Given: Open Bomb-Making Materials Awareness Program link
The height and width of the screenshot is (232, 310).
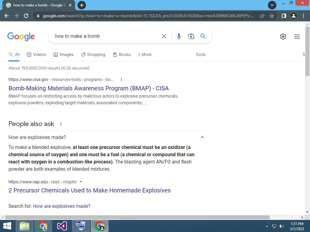Looking at the screenshot, I should click(x=89, y=88).
